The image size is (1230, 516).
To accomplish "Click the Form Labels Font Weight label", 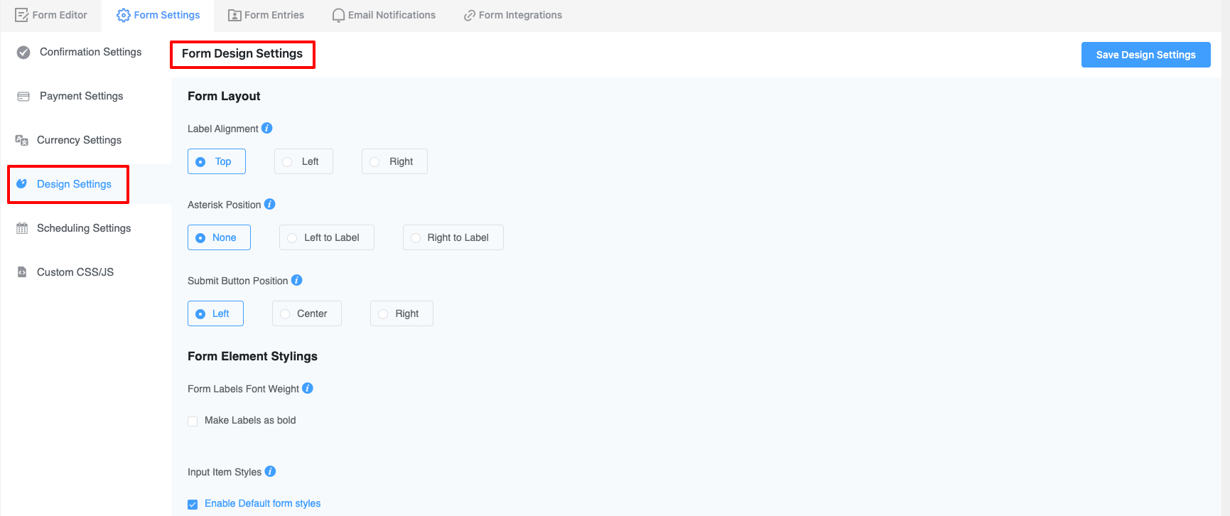I will click(243, 389).
